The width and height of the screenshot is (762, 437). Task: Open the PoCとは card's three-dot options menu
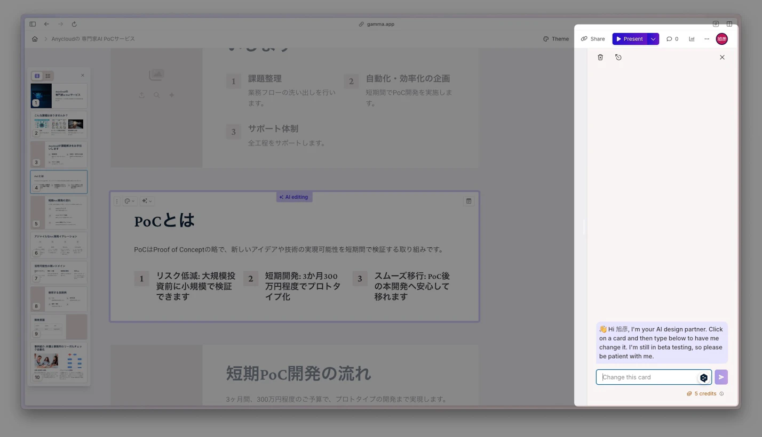[x=117, y=201]
